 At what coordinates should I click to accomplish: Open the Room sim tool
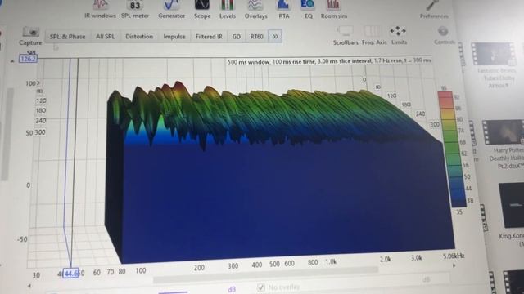coord(334,9)
